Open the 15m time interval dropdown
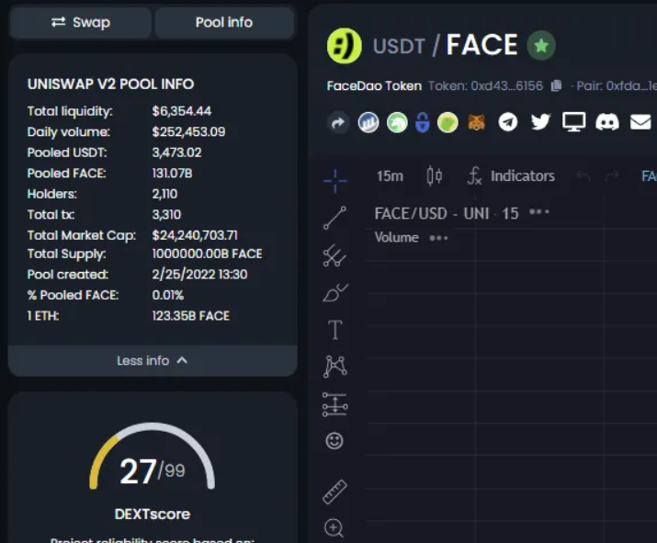The width and height of the screenshot is (657, 543). point(390,176)
